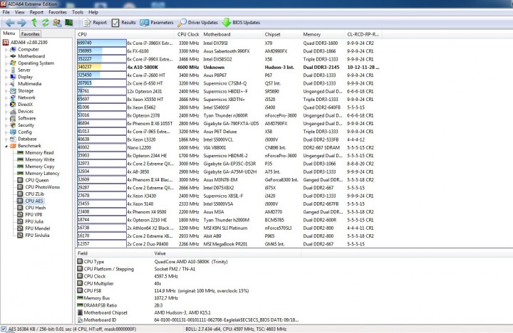Open the CPU Queen benchmark

pyautogui.click(x=33, y=180)
